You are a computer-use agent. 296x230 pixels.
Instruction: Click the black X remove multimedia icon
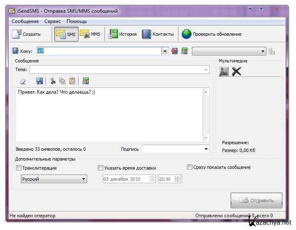tap(236, 72)
